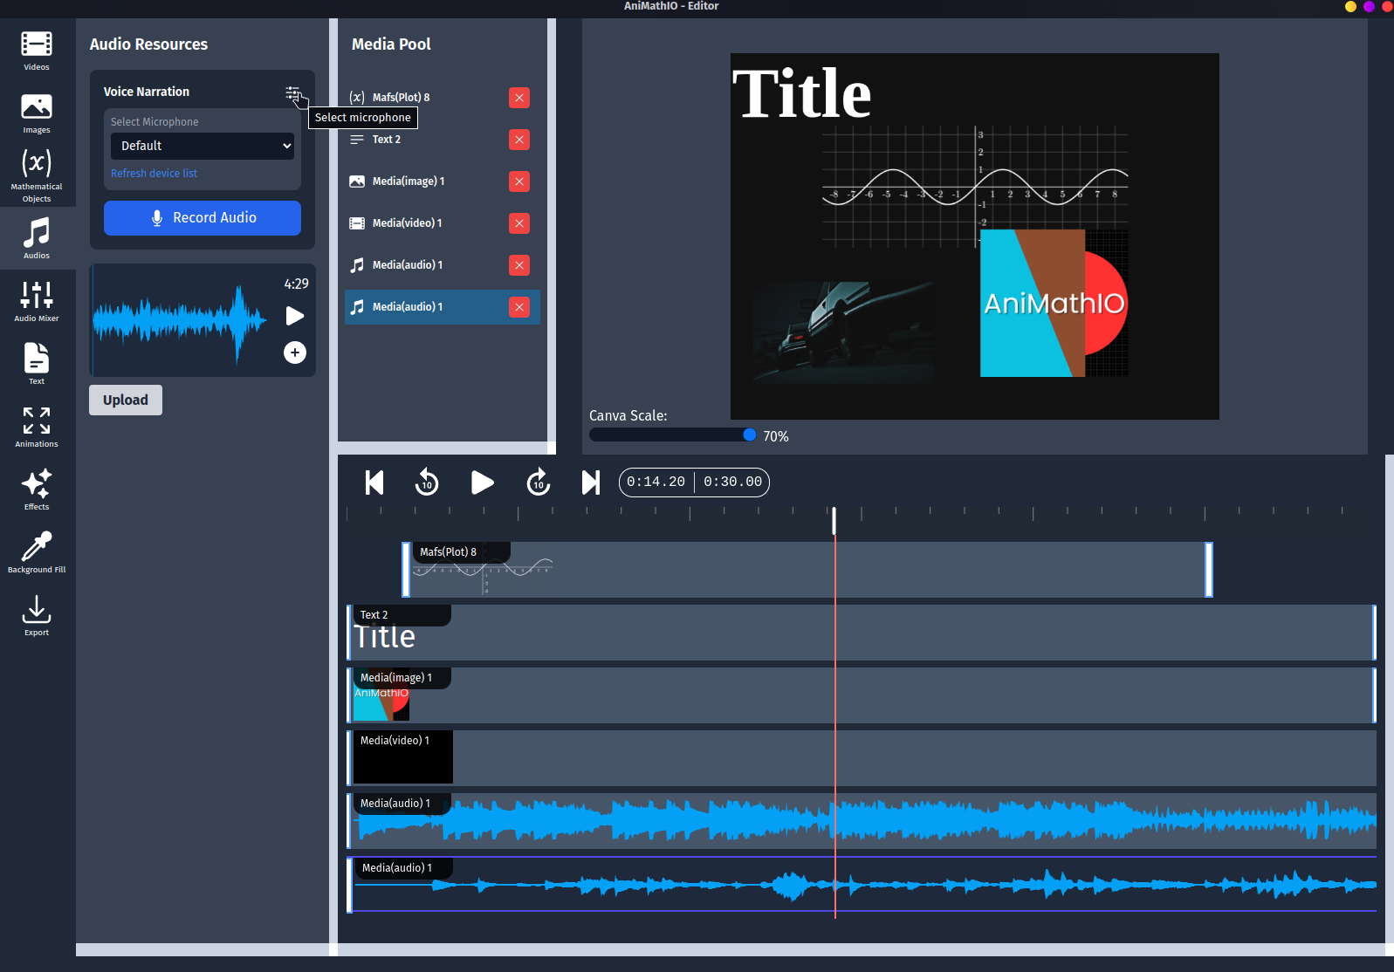Screen dimensions: 1394x972
Task: Open the Images panel in sidebar
Action: pos(37,113)
